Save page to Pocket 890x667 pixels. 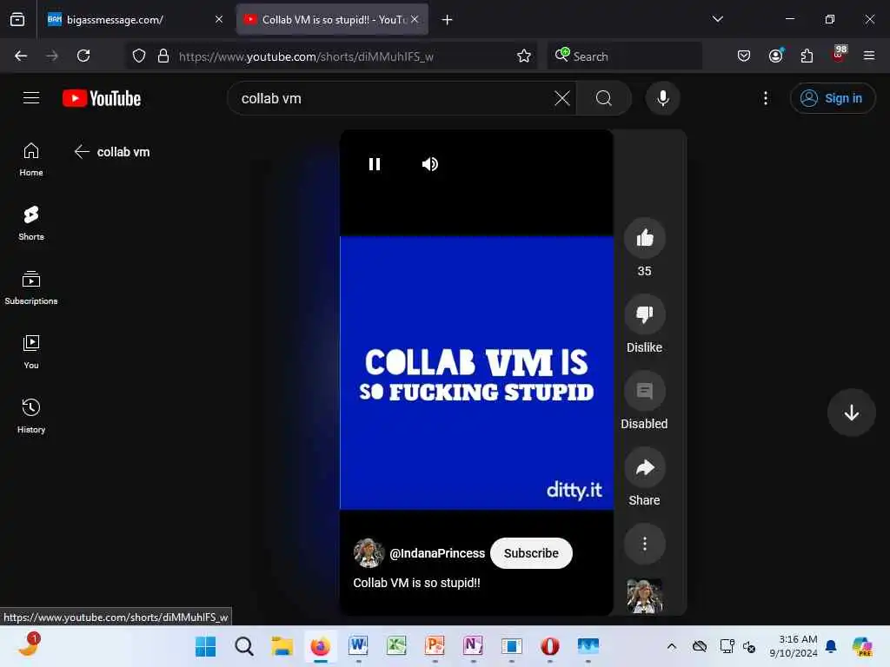point(744,56)
